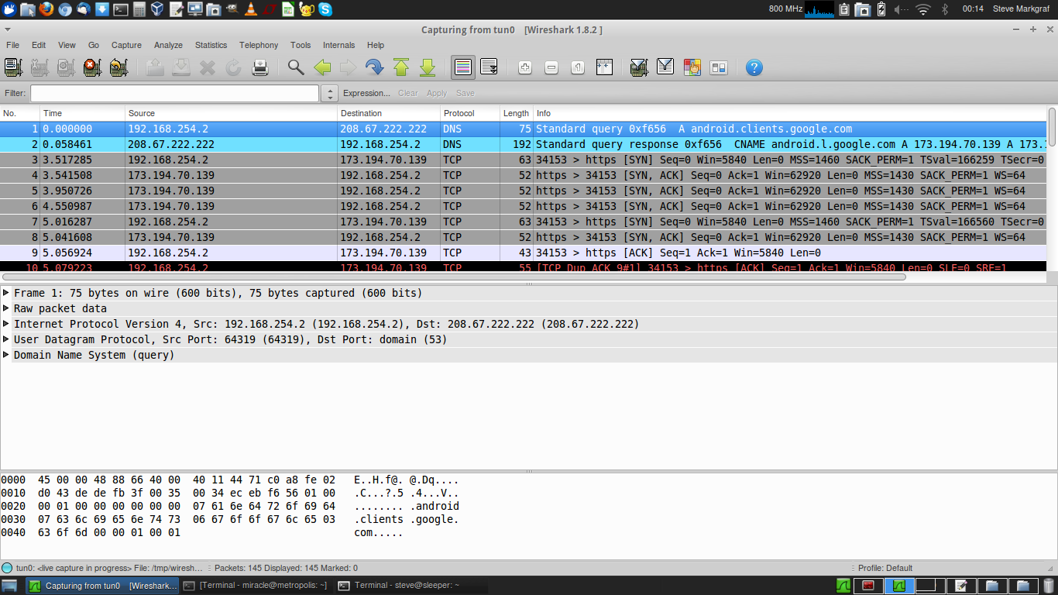This screenshot has width=1058, height=595.
Task: Open the Internals menu
Action: tap(338, 45)
